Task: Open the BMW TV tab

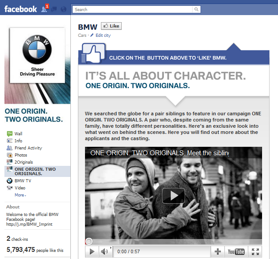Action: click(23, 181)
